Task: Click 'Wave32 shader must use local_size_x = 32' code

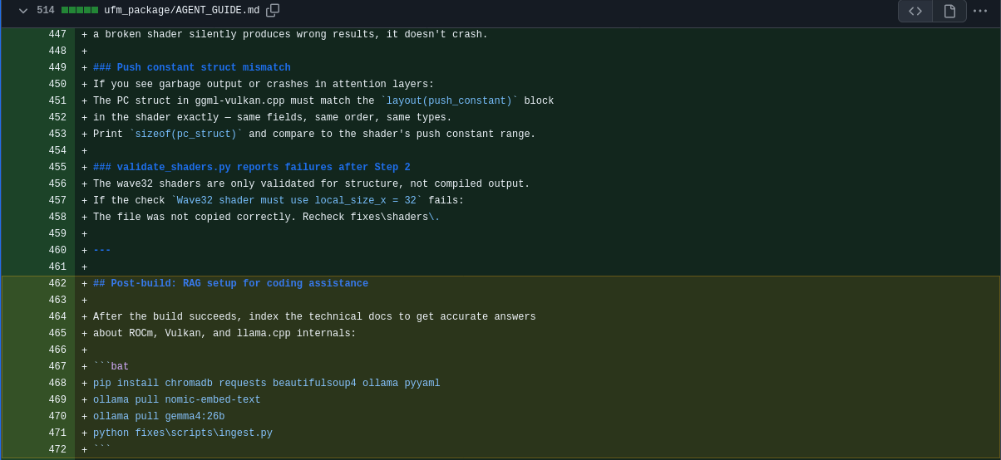Action: (297, 201)
